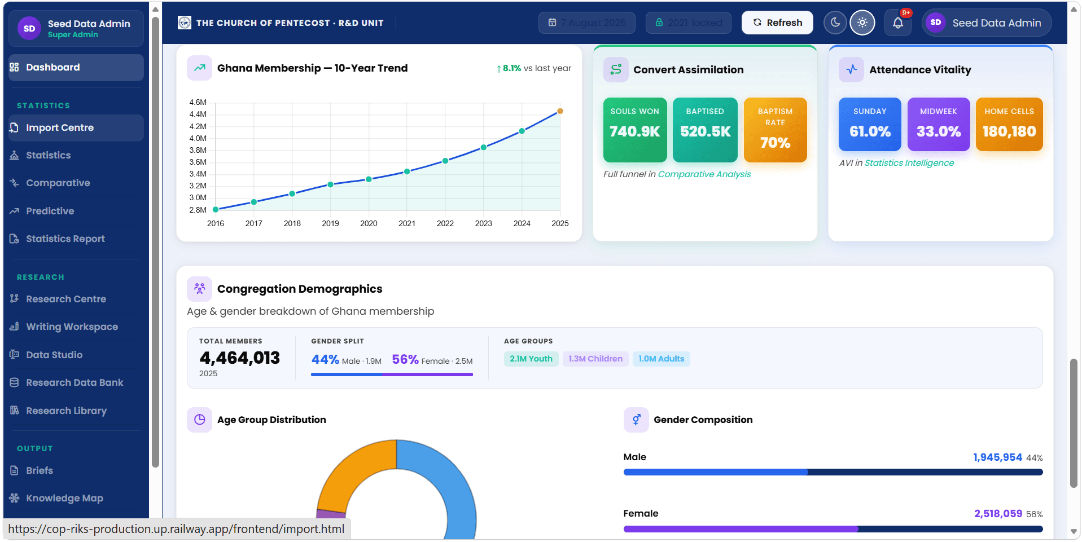Click the Refresh button

(x=777, y=23)
